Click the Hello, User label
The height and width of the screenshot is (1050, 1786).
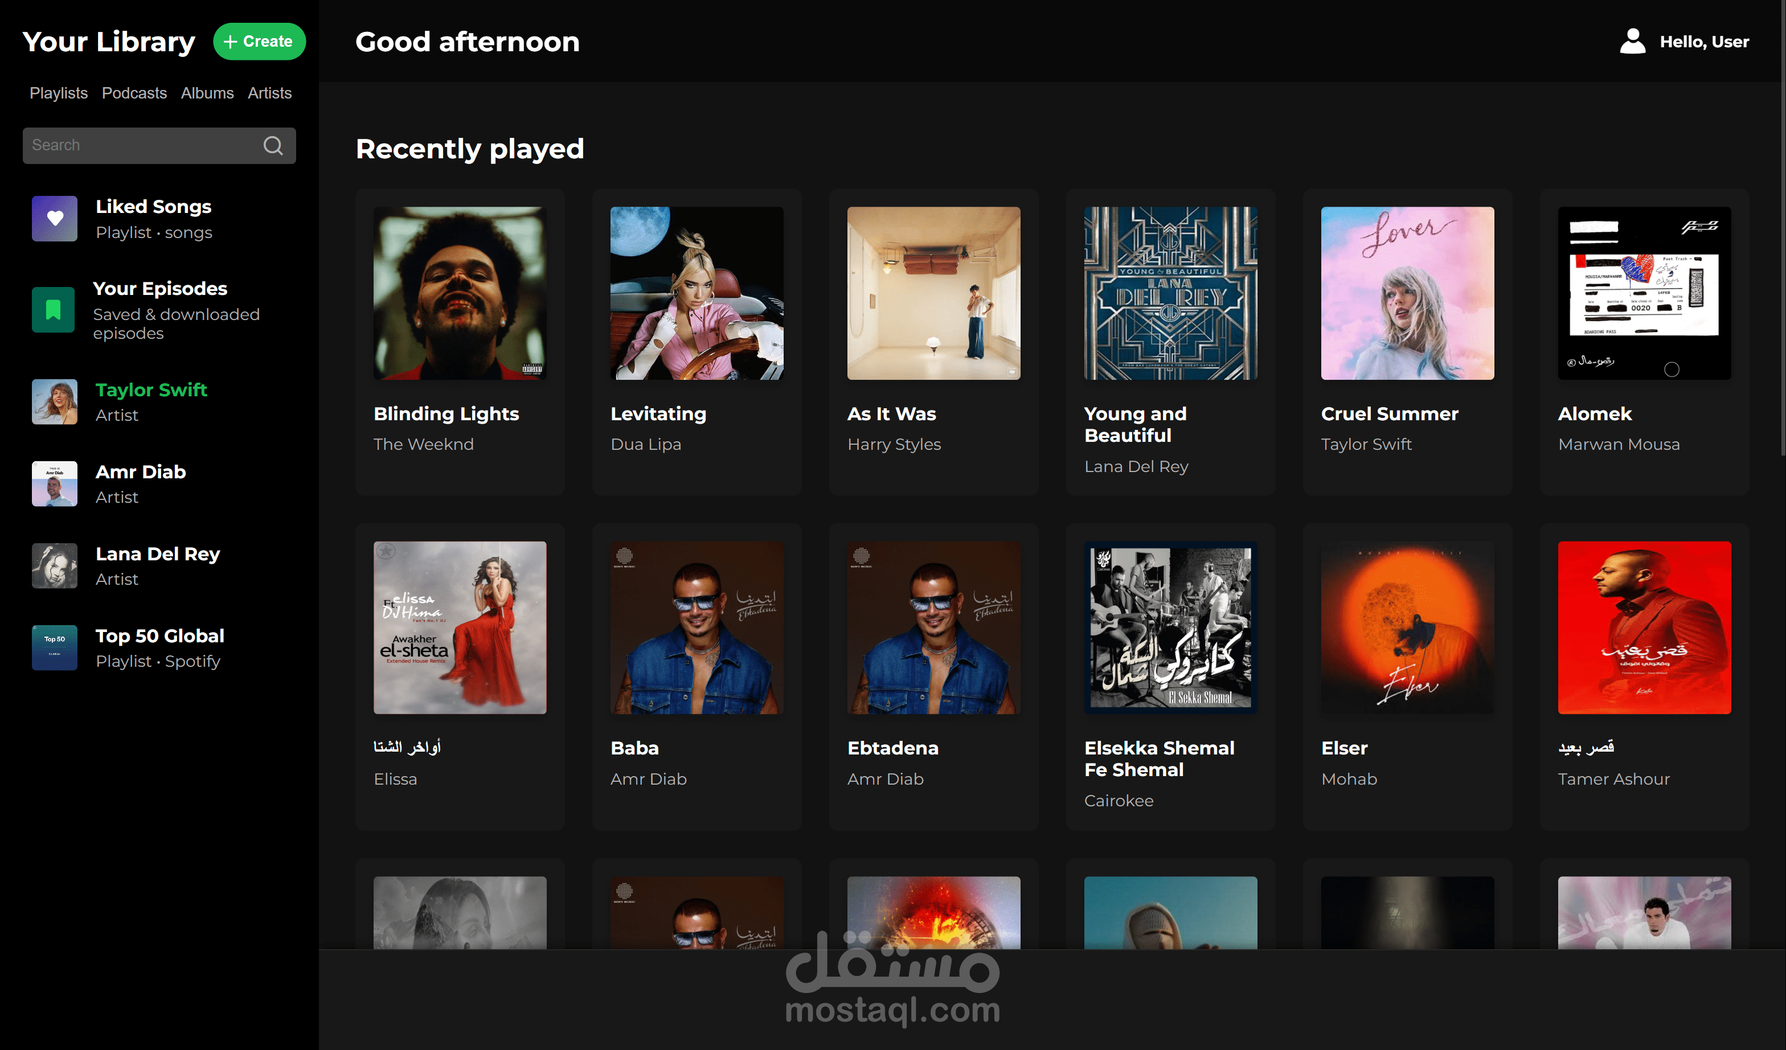(x=1705, y=41)
